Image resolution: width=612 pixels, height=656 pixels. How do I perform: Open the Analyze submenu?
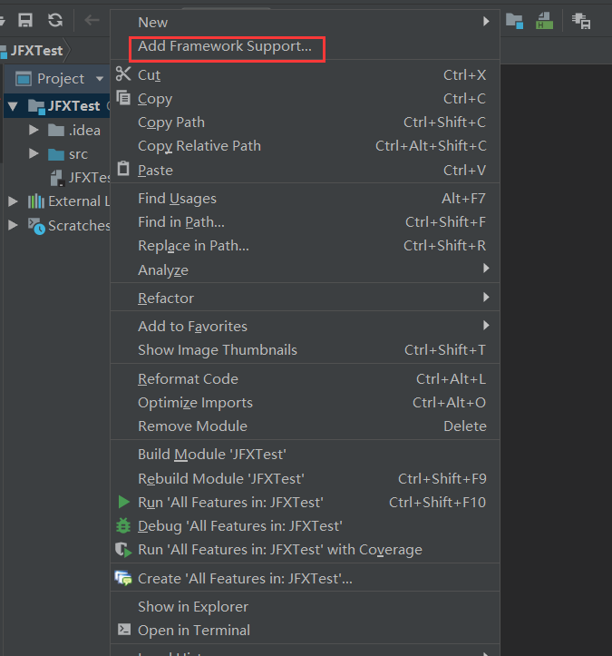[x=306, y=269]
